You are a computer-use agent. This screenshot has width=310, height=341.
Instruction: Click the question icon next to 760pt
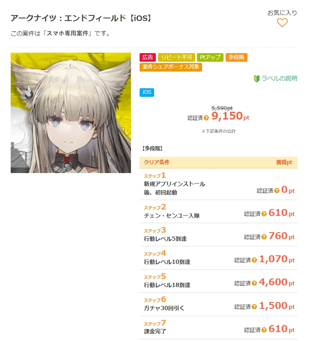click(264, 237)
